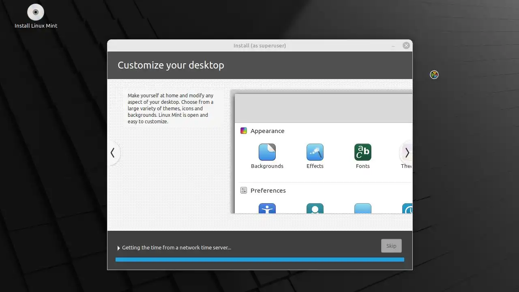Click the Appearance section color icon

pyautogui.click(x=244, y=131)
